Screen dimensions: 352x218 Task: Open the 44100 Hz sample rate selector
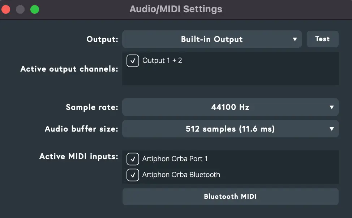[x=230, y=107]
